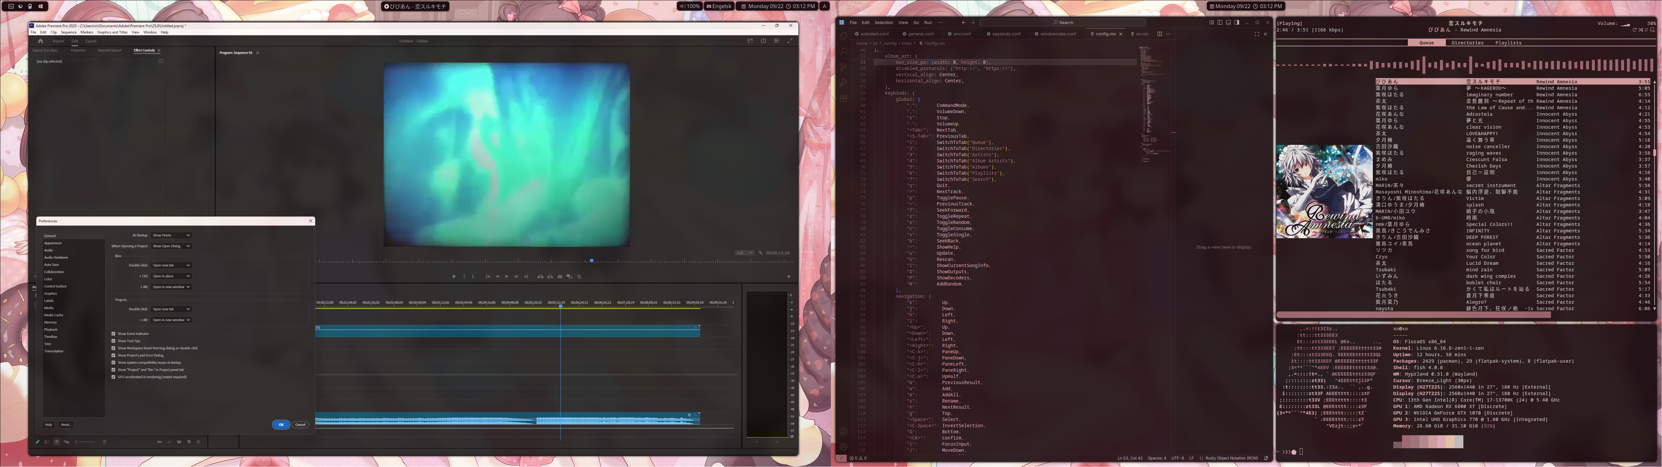Open VS Code Source Control icon

843,67
